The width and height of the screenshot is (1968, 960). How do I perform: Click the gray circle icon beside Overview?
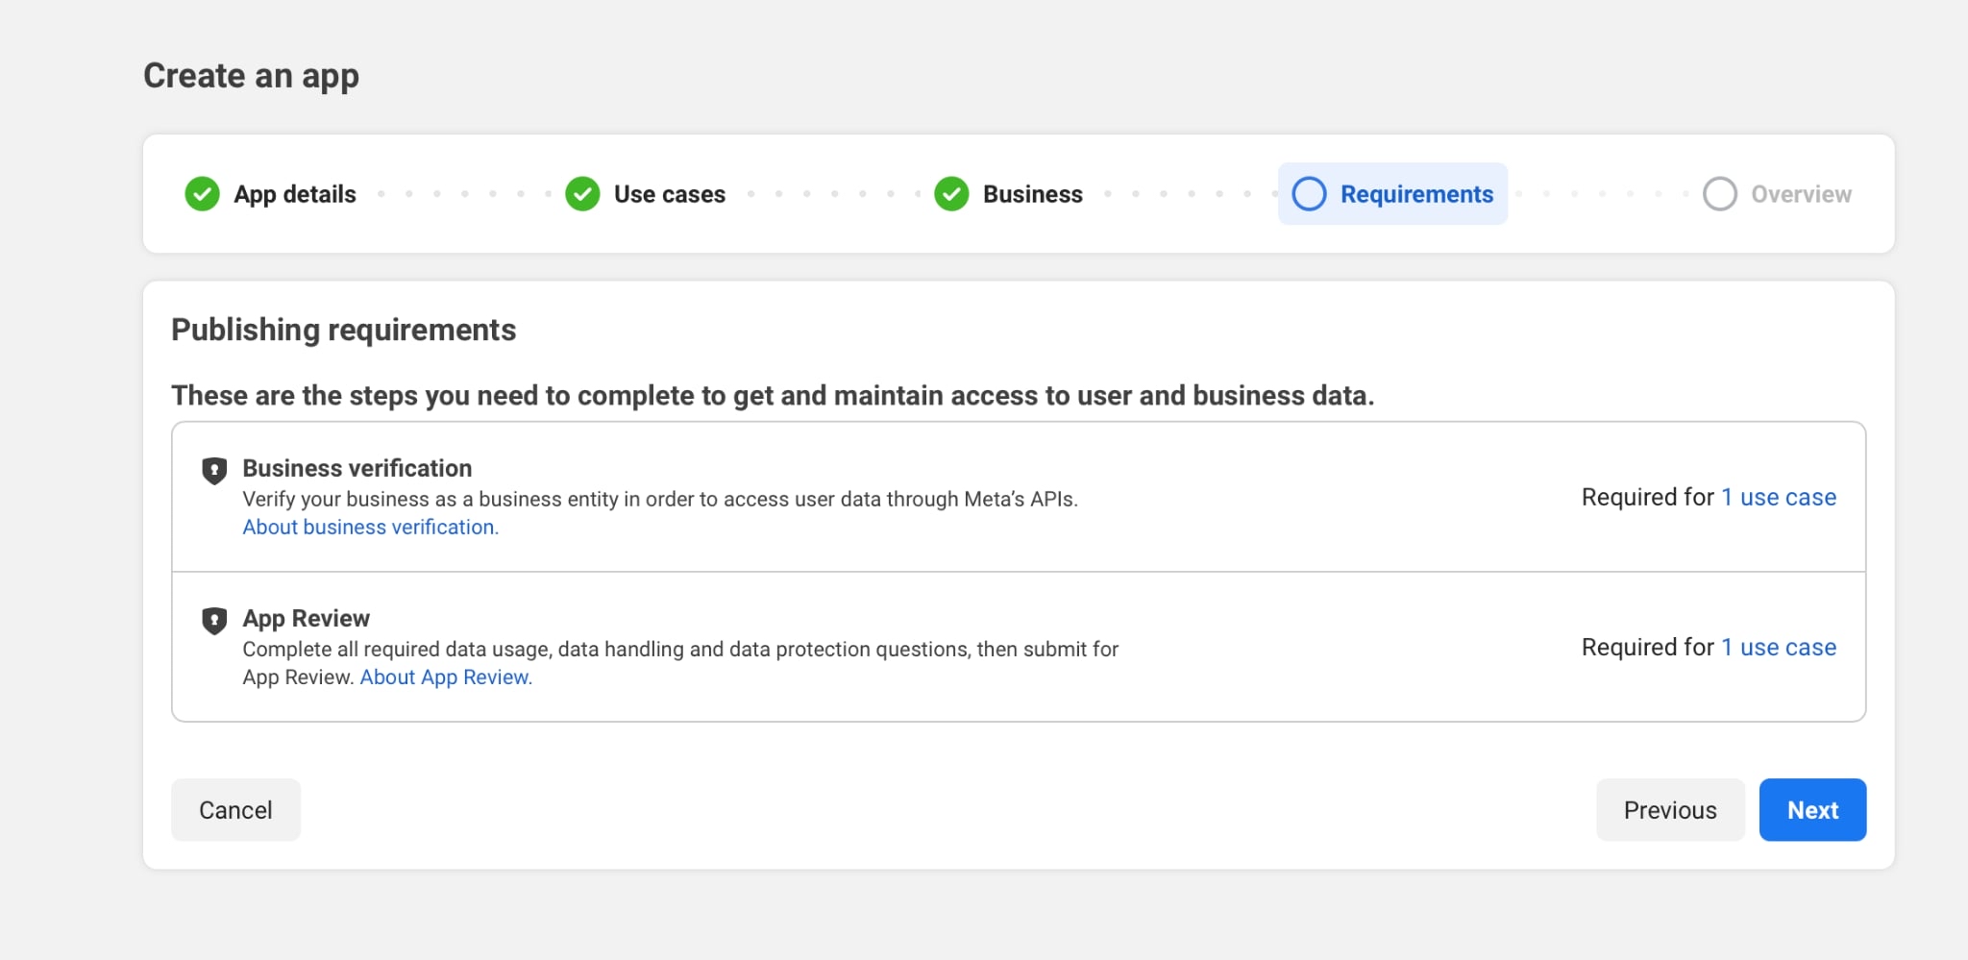click(x=1719, y=194)
